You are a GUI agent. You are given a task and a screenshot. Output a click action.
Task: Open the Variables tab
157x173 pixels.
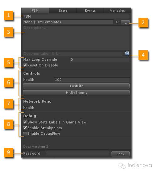[117, 11]
